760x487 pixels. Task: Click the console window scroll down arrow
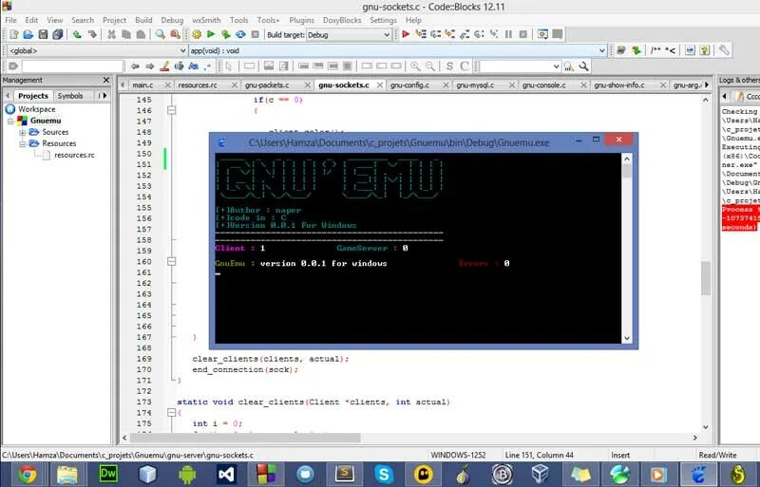627,338
